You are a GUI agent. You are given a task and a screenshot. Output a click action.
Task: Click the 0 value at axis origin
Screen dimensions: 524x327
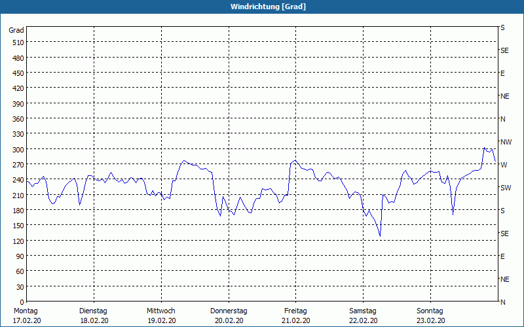(x=22, y=302)
